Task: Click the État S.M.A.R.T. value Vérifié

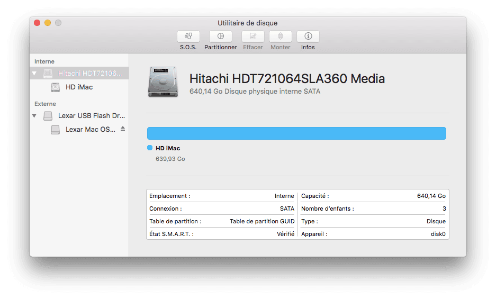Action: [286, 234]
